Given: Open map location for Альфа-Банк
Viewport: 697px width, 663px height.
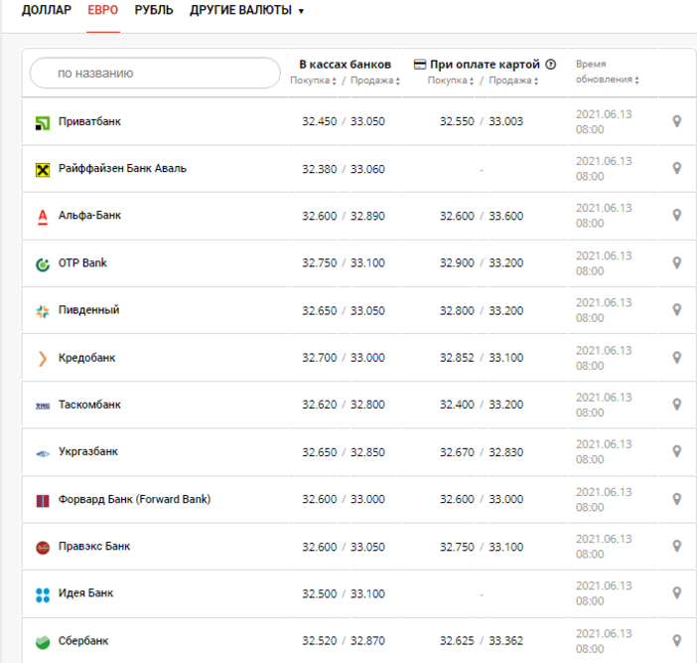Looking at the screenshot, I should tap(676, 216).
